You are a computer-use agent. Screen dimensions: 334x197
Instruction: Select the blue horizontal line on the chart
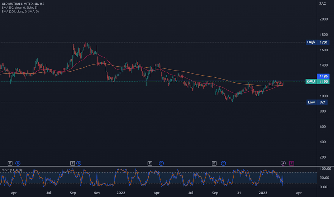point(221,81)
